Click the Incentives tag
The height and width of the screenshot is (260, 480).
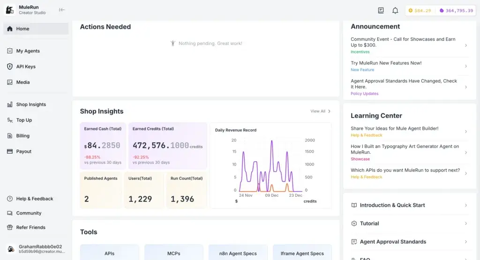[x=360, y=52]
